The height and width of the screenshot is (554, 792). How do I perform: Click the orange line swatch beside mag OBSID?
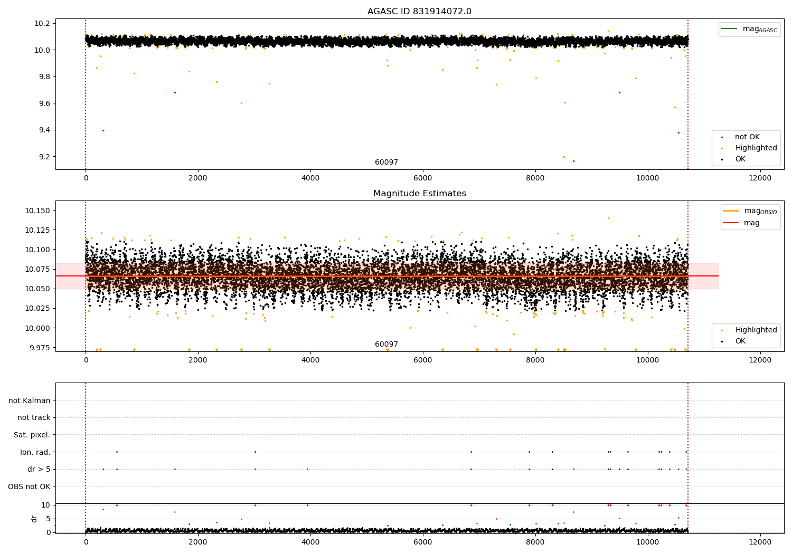tap(731, 211)
